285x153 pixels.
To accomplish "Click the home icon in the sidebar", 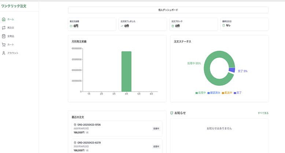I will click(x=4, y=19).
